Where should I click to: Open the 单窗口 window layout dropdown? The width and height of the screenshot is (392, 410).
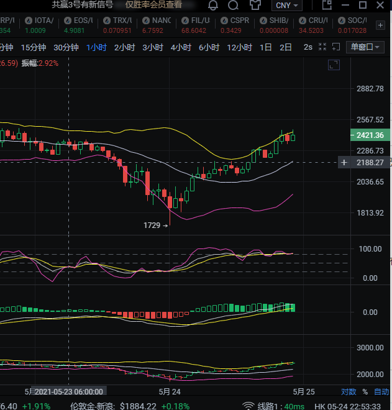pos(366,47)
